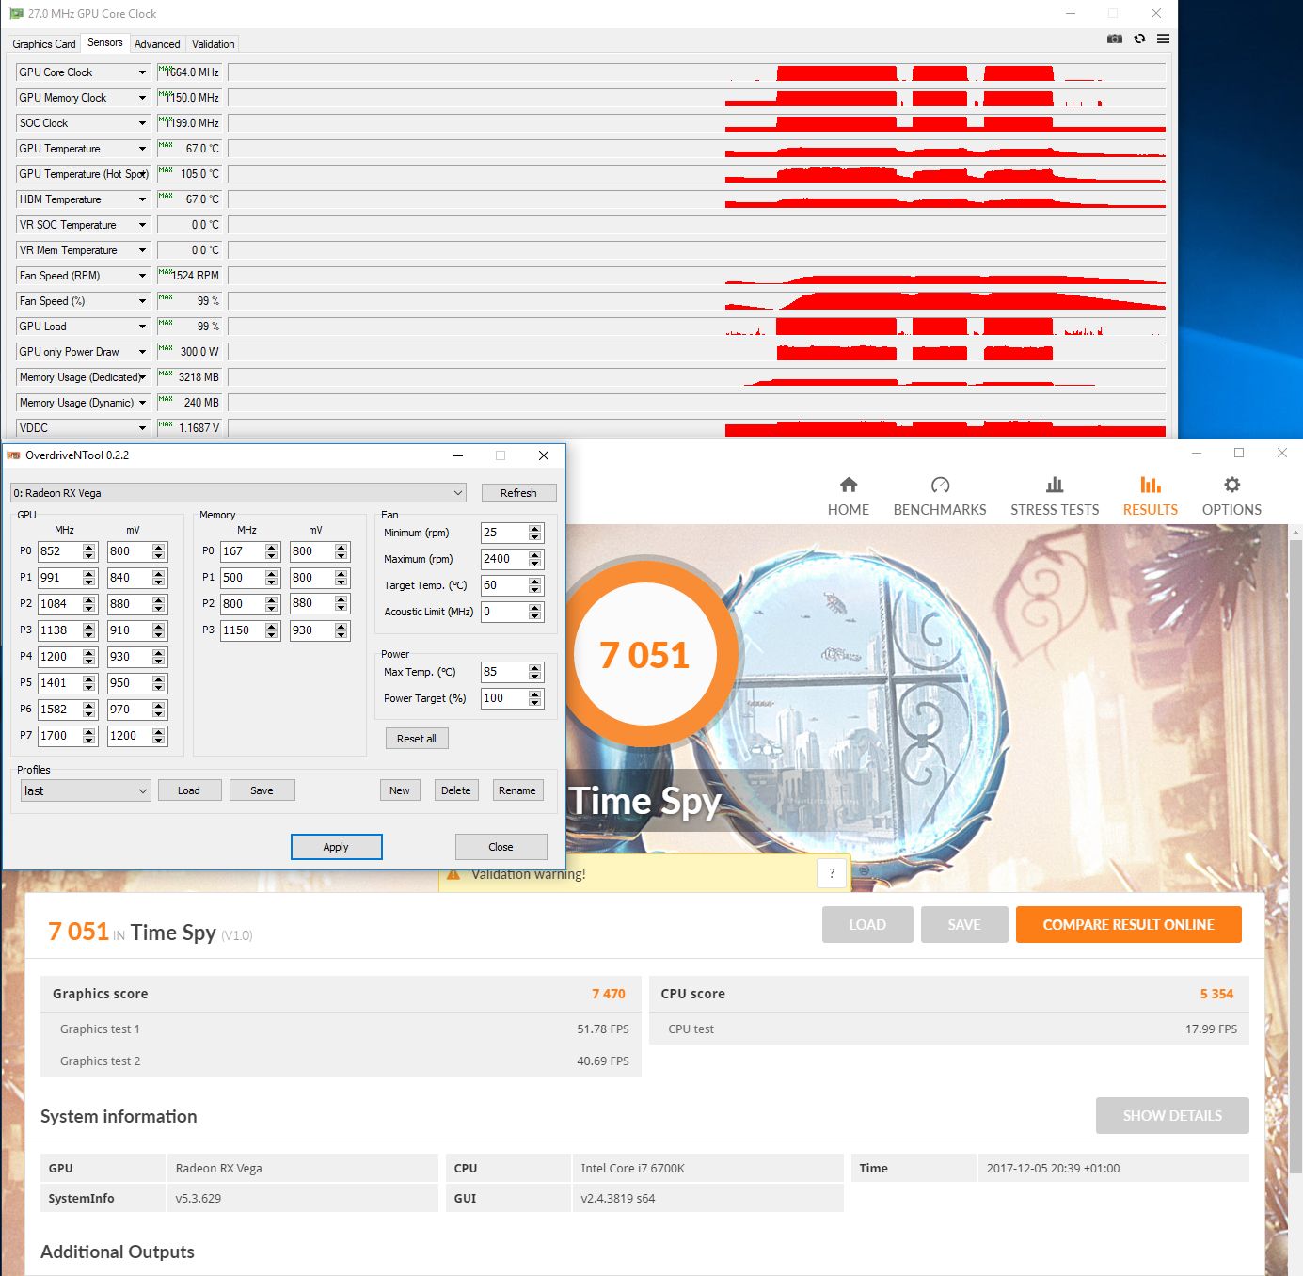Open 3DMark Results chart icon
1303x1276 pixels.
(1150, 485)
